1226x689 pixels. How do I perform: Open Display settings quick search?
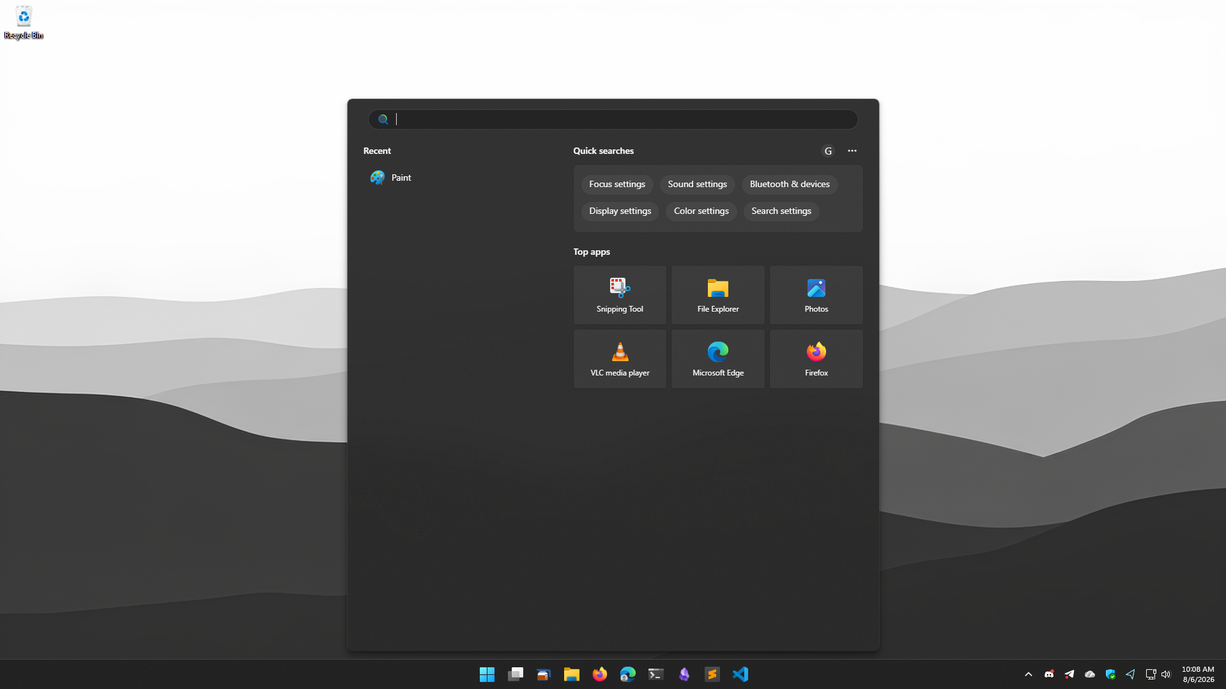point(620,211)
